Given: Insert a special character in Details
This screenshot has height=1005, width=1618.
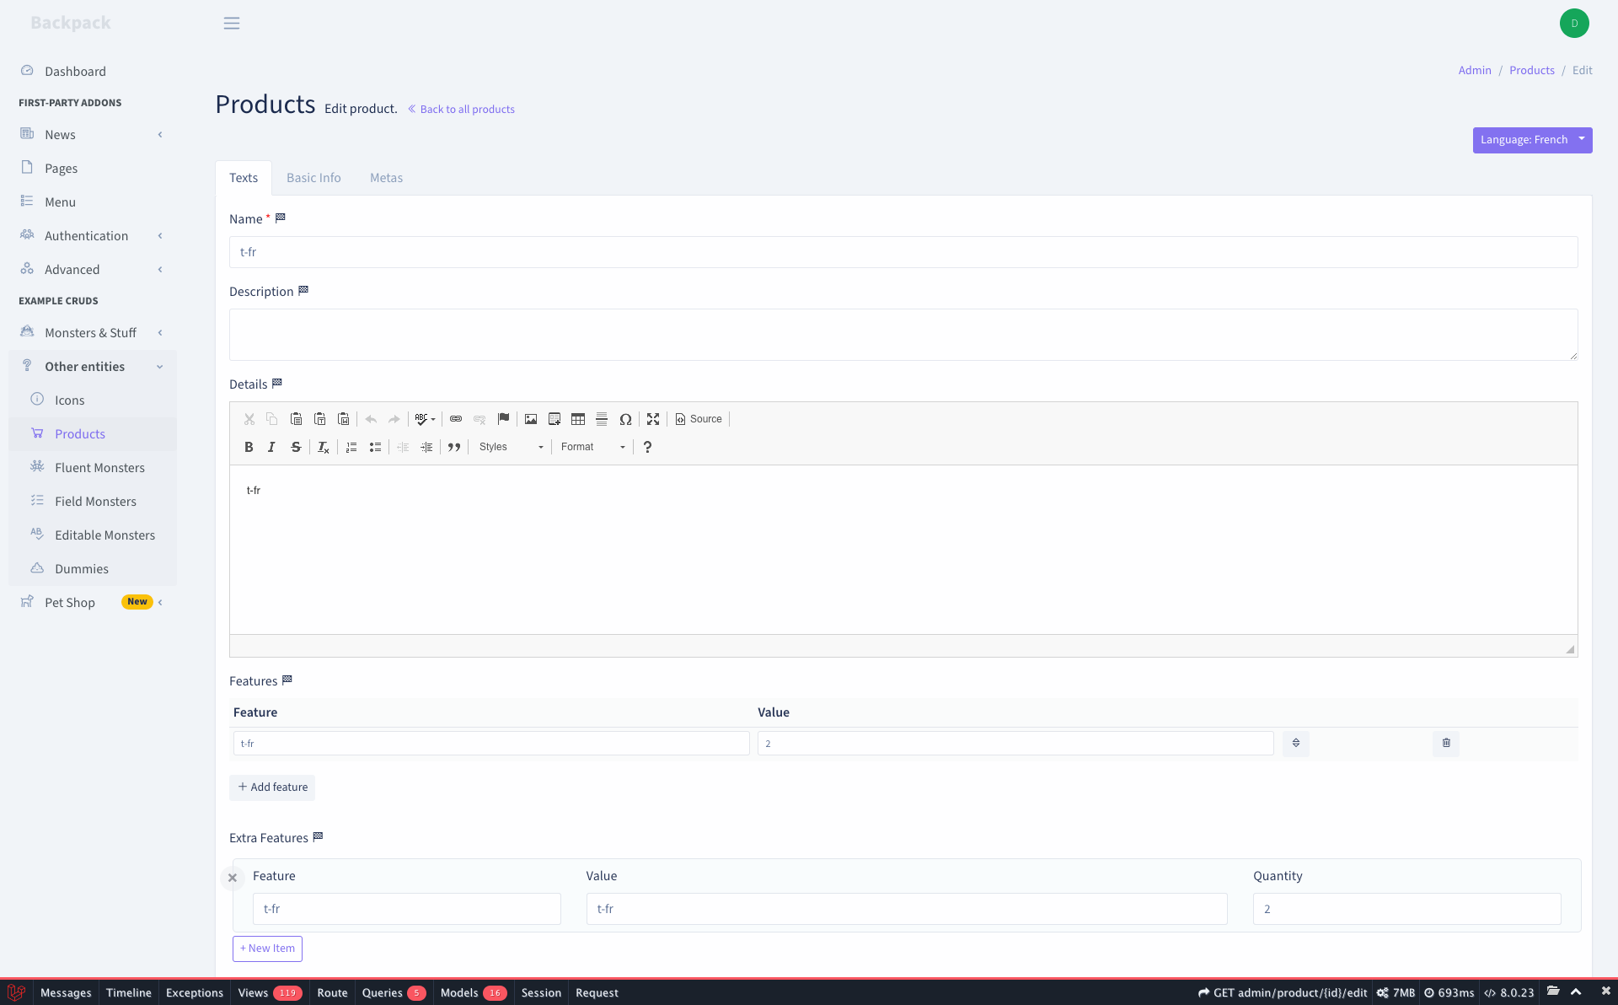Looking at the screenshot, I should pyautogui.click(x=626, y=419).
